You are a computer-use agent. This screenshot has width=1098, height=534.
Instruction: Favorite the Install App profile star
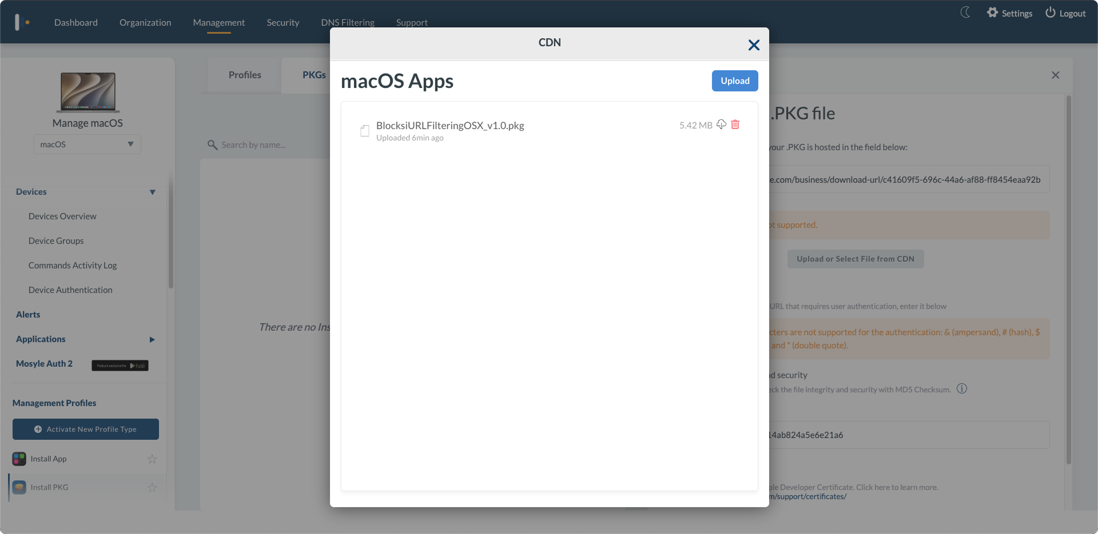[152, 459]
